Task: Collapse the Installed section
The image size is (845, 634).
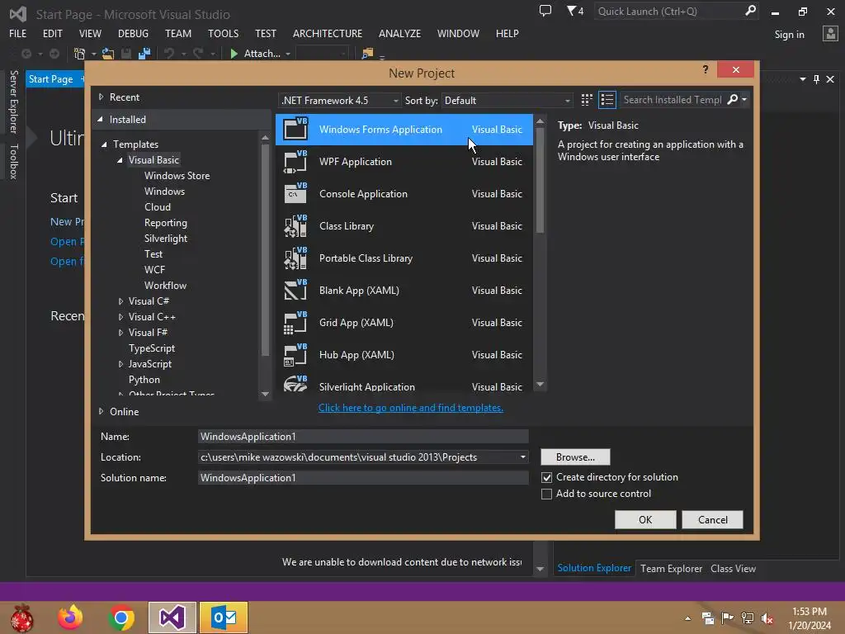Action: 100,119
